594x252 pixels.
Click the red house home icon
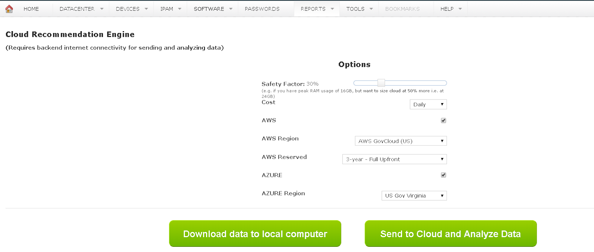9,9
